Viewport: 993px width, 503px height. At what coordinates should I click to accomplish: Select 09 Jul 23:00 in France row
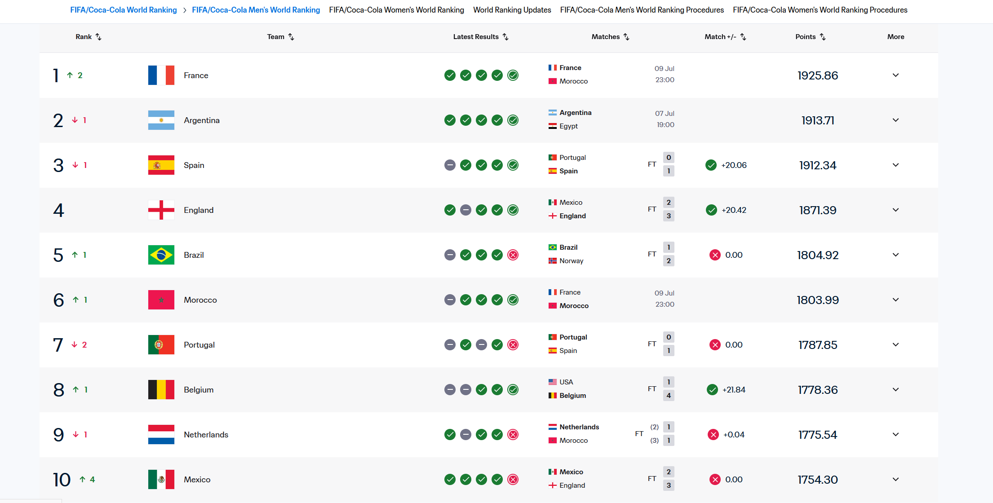[x=664, y=74]
